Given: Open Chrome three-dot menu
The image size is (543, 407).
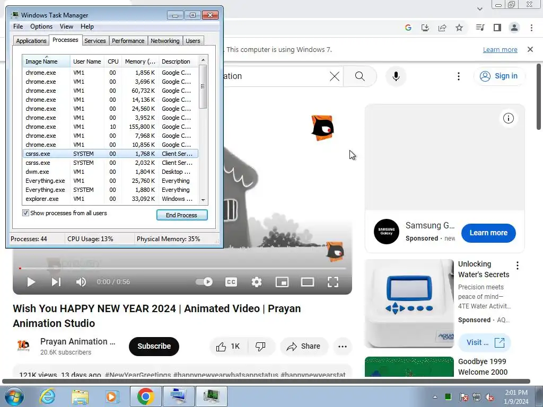Looking at the screenshot, I should click(x=531, y=28).
